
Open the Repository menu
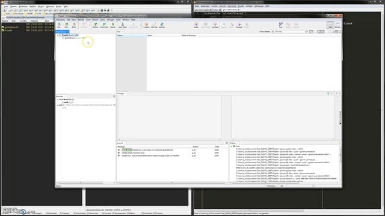click(x=60, y=20)
